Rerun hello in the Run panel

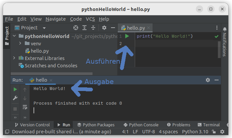pyautogui.click(x=15, y=89)
